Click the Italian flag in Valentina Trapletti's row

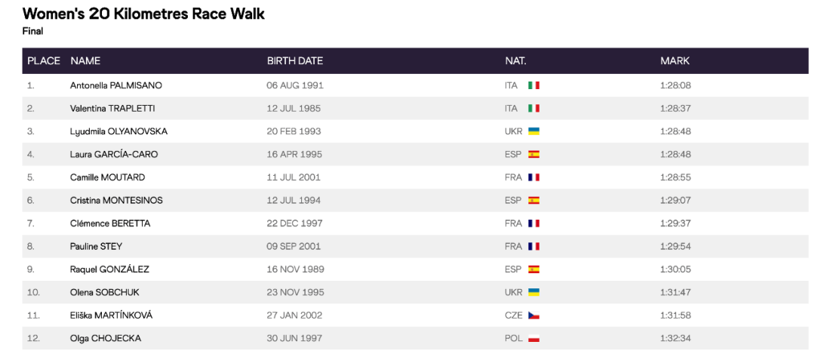point(534,109)
